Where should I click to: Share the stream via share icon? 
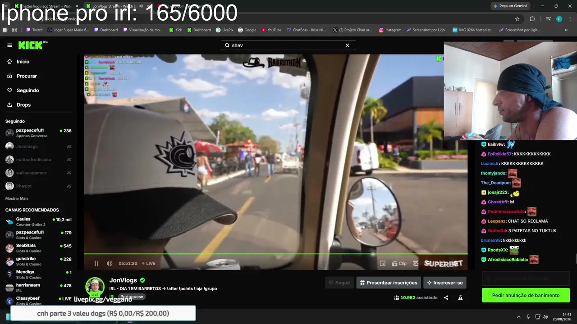[446, 297]
